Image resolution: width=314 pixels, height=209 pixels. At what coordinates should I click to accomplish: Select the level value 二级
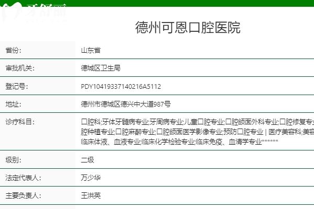coord(87,160)
